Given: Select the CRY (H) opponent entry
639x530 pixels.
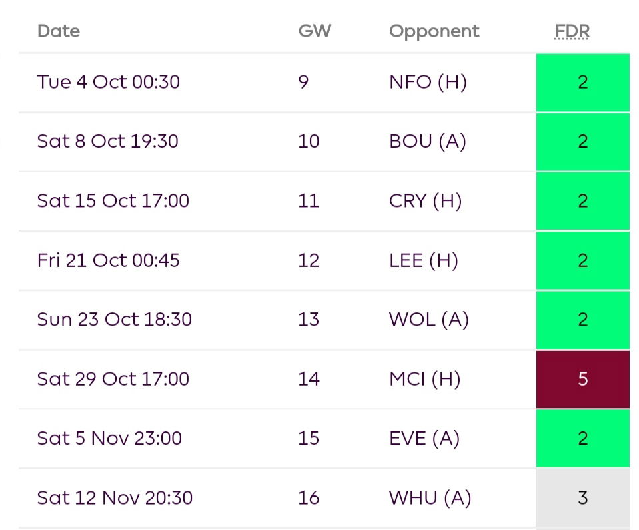Looking at the screenshot, I should point(424,201).
